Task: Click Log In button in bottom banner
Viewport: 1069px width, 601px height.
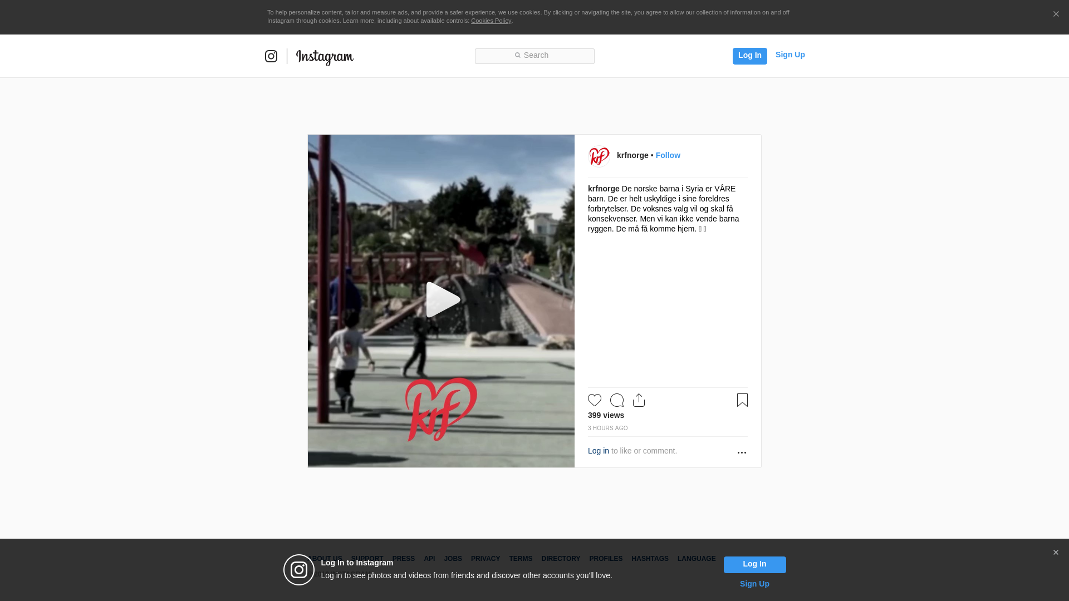Action: pos(754,564)
